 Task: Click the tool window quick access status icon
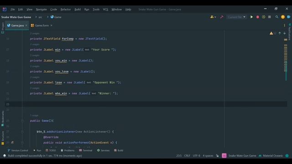(5, 156)
